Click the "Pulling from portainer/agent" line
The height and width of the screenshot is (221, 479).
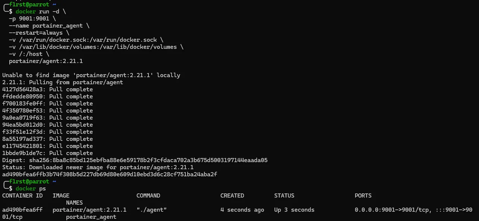pyautogui.click(x=63, y=82)
